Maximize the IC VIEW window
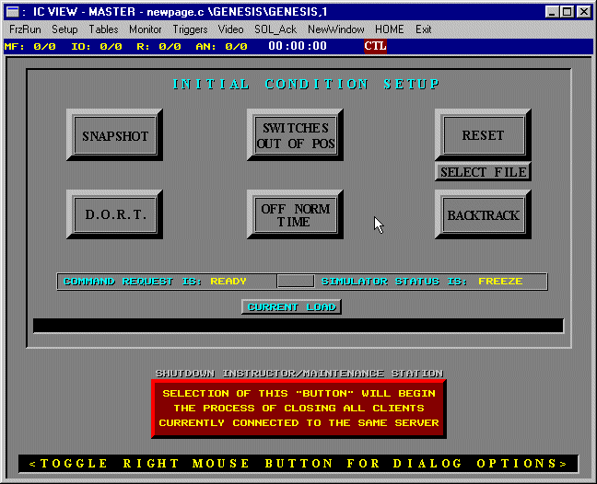The width and height of the screenshot is (597, 484). (x=567, y=12)
